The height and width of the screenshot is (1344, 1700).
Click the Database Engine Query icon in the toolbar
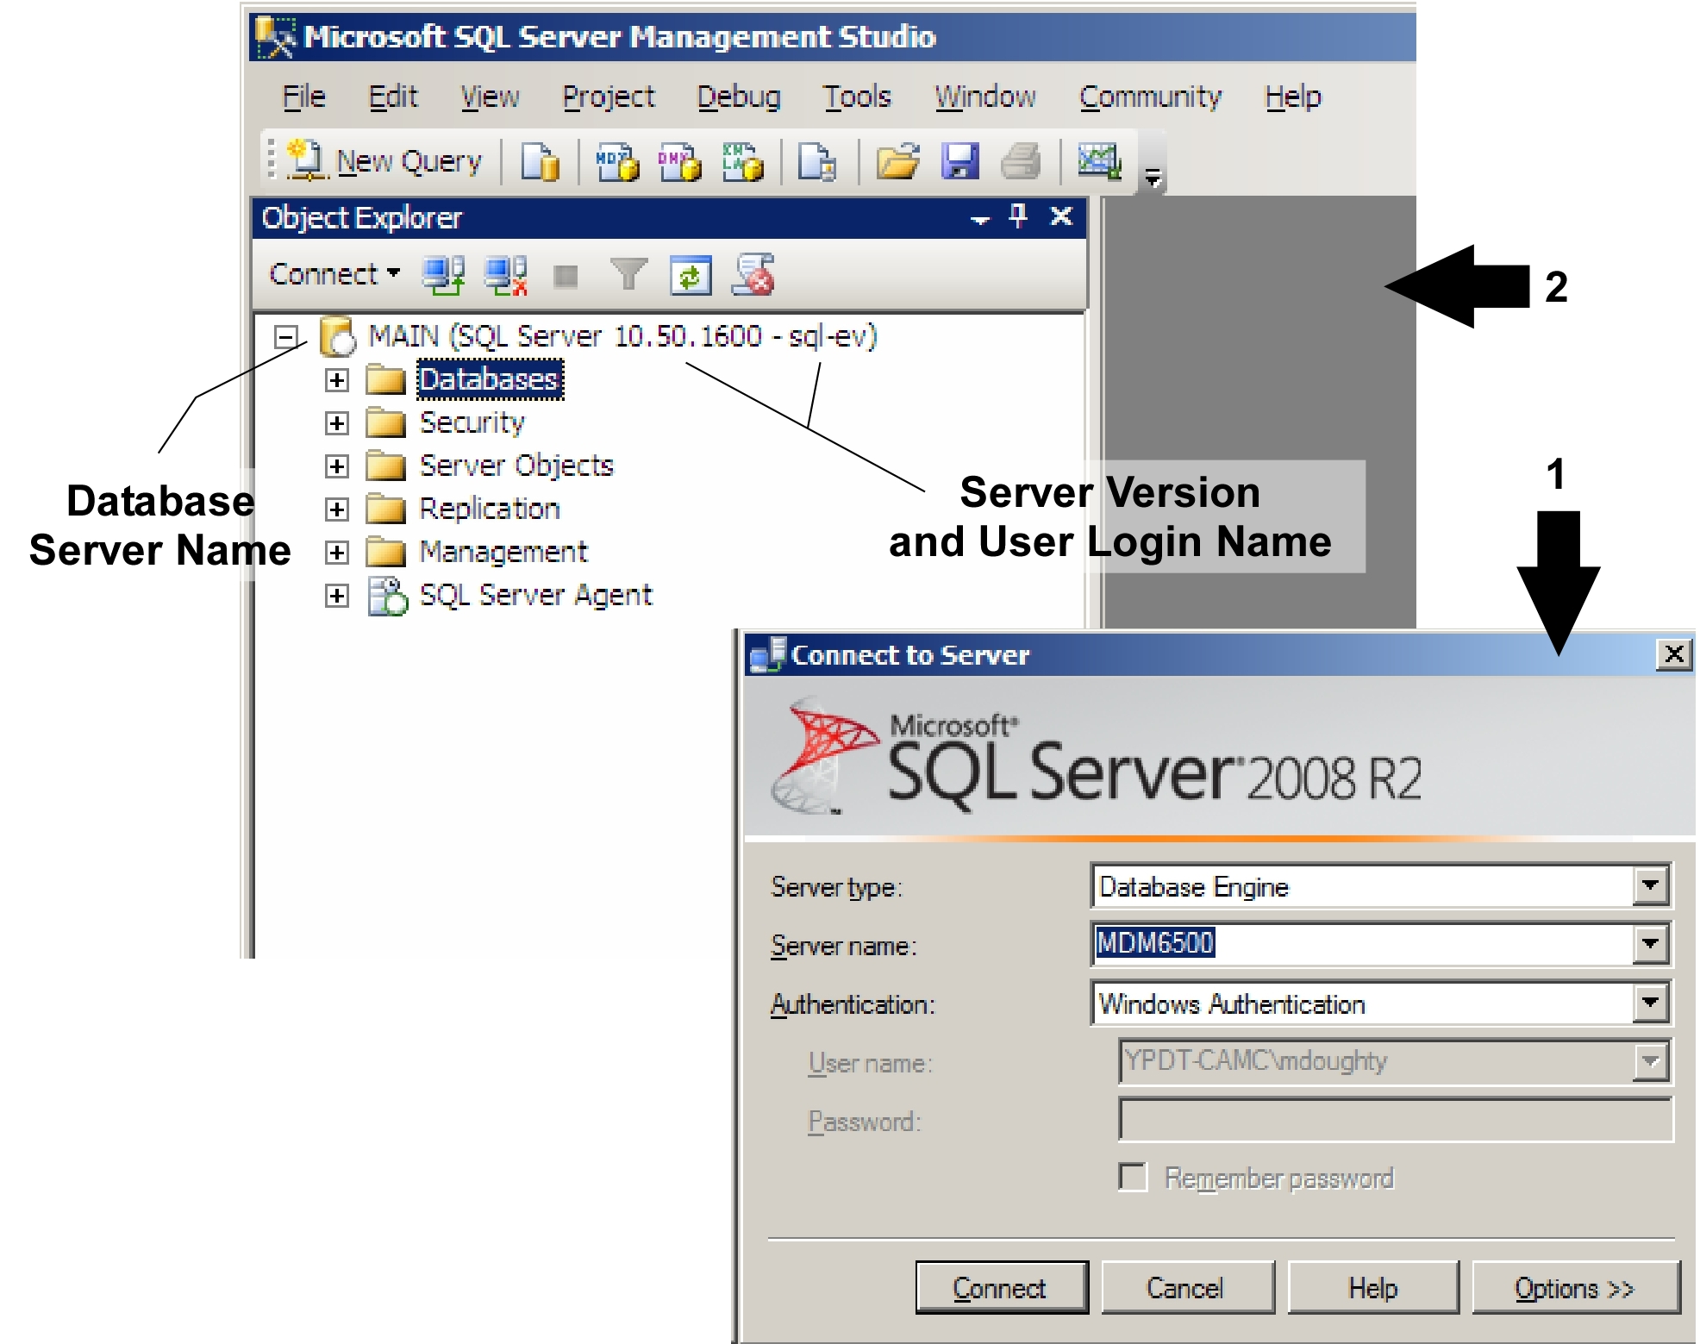(540, 161)
